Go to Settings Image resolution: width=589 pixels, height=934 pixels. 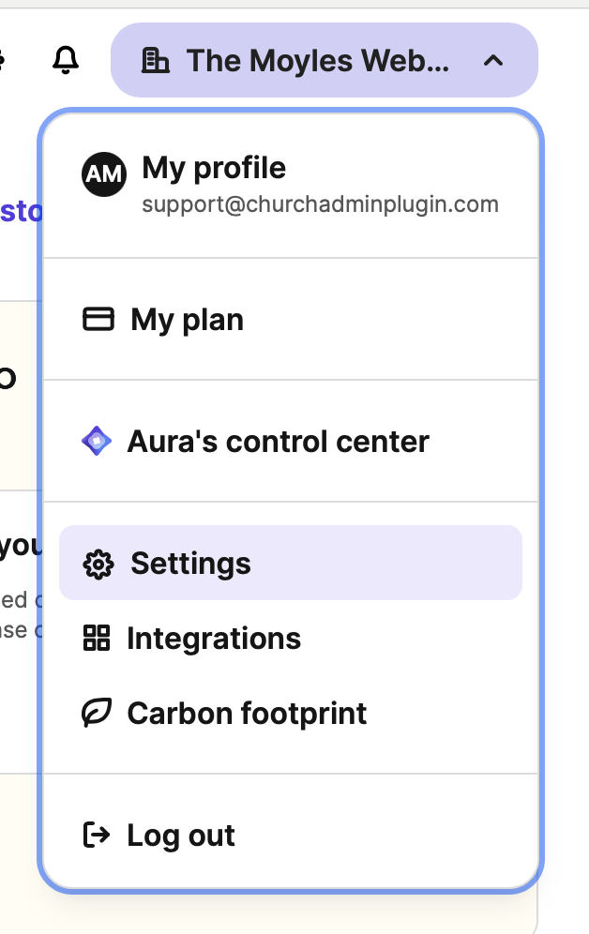point(191,564)
